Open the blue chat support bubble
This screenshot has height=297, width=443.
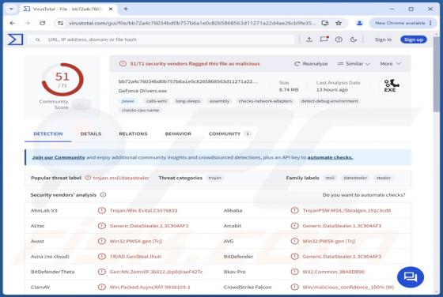pos(411,277)
